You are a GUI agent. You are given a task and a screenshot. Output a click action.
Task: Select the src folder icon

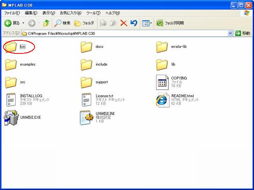point(11,82)
